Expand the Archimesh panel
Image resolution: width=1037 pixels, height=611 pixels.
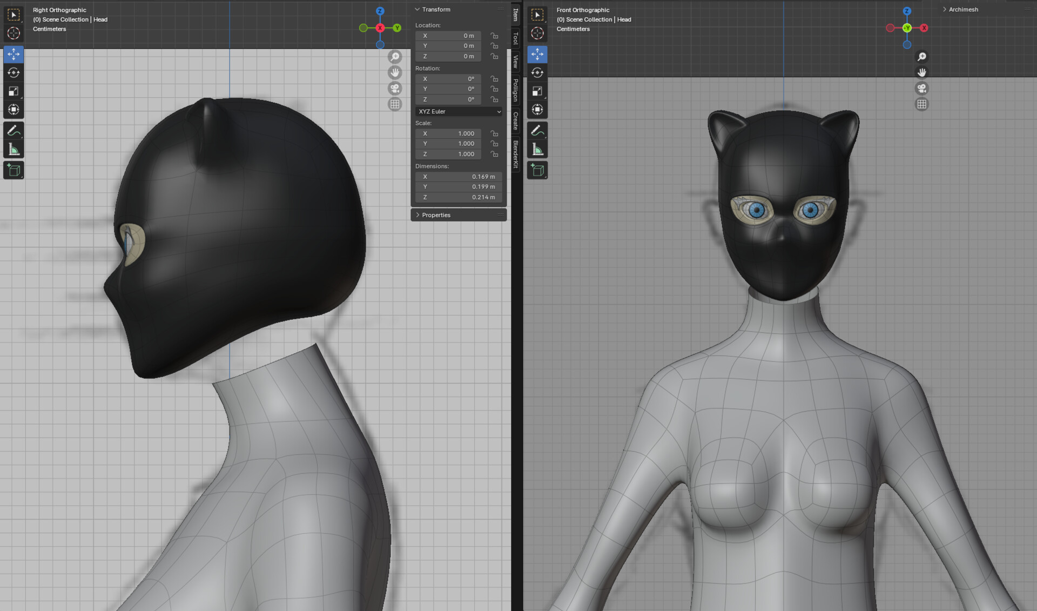pos(963,9)
